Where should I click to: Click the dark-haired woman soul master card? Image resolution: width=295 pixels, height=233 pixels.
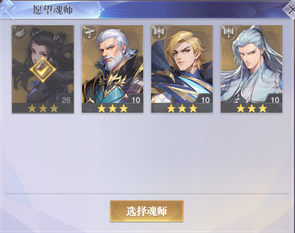(43, 69)
